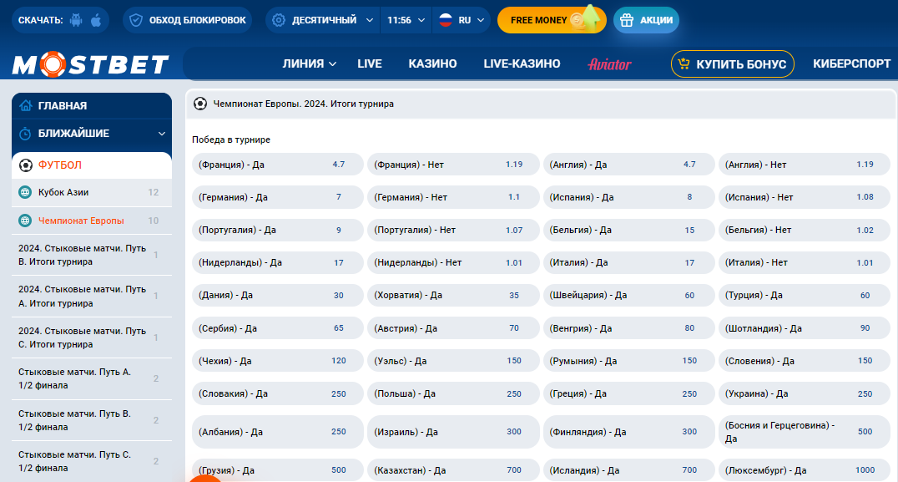
Task: Open the RU language dropdown
Action: click(x=462, y=20)
